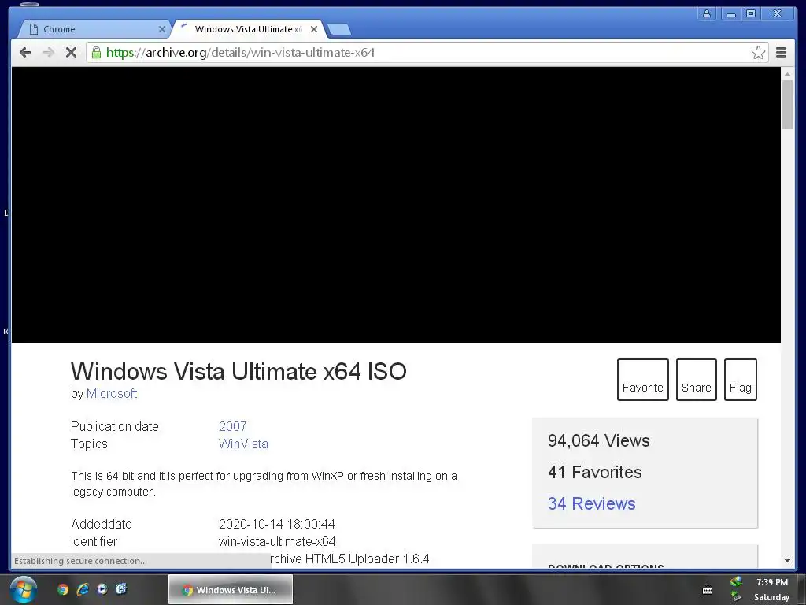806x605 pixels.
Task: Click the Favorite button
Action: click(x=642, y=380)
